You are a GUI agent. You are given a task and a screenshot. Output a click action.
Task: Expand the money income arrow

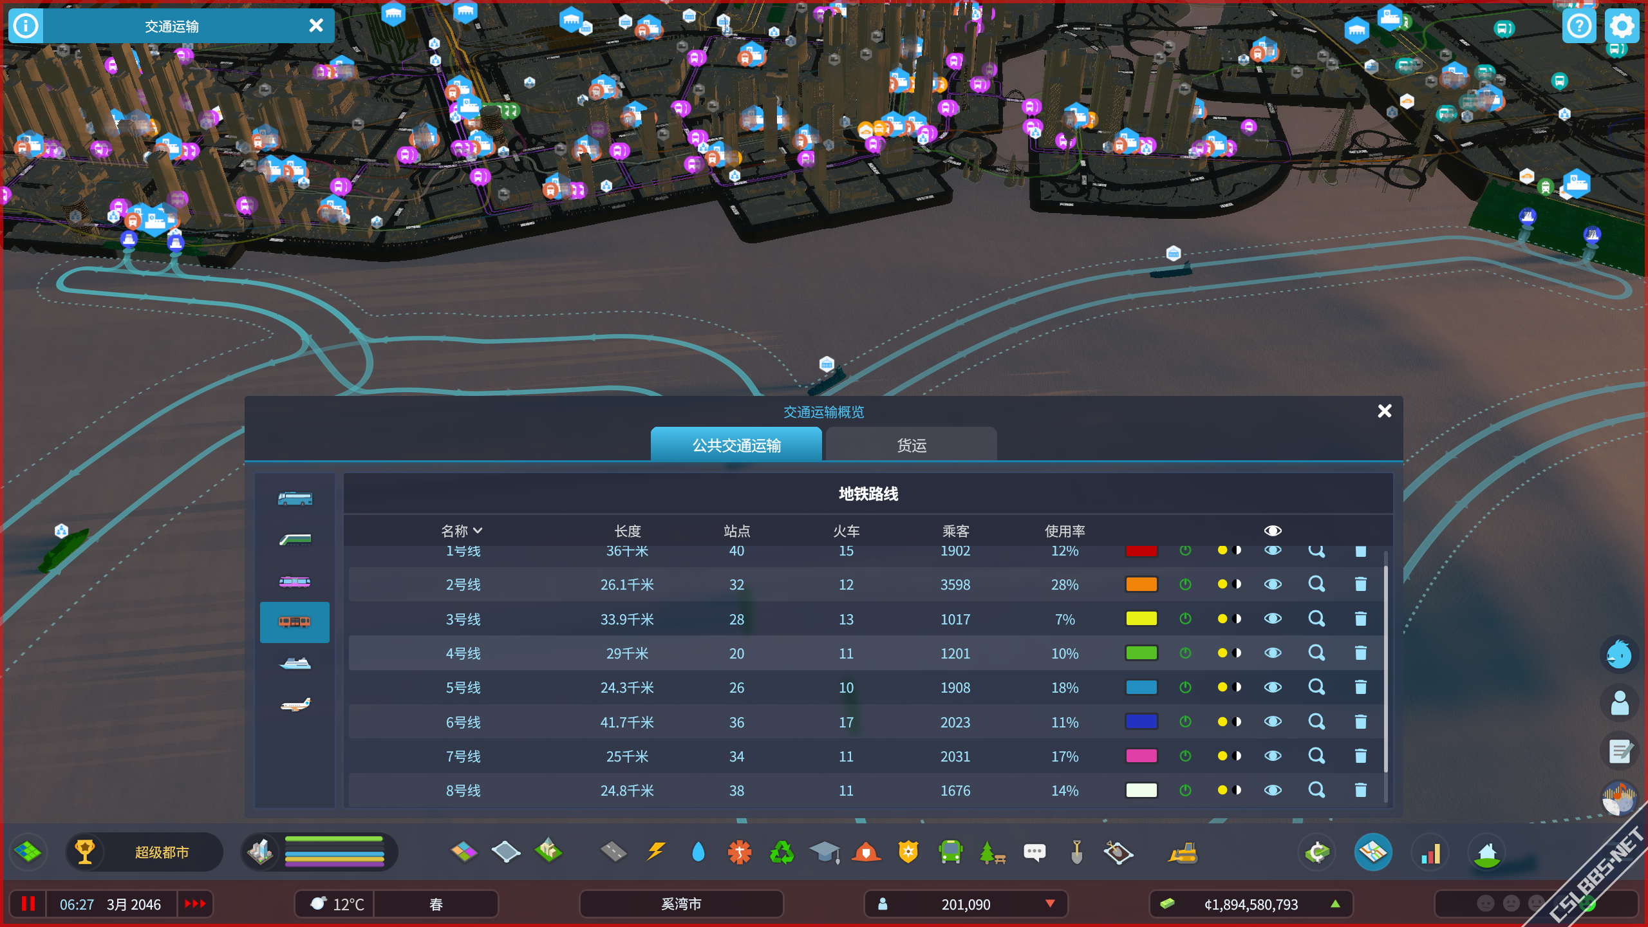pos(1335,904)
